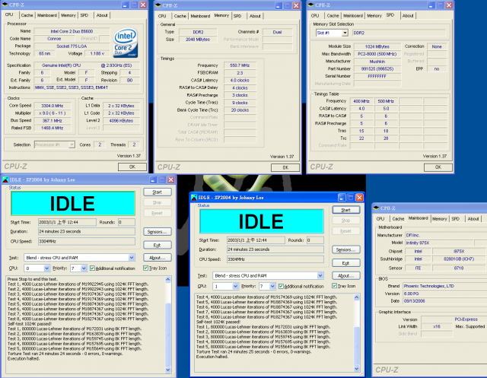Image resolution: width=487 pixels, height=378 pixels.
Task: Open Memory tab in Mainboard window
Action: pyautogui.click(x=440, y=219)
